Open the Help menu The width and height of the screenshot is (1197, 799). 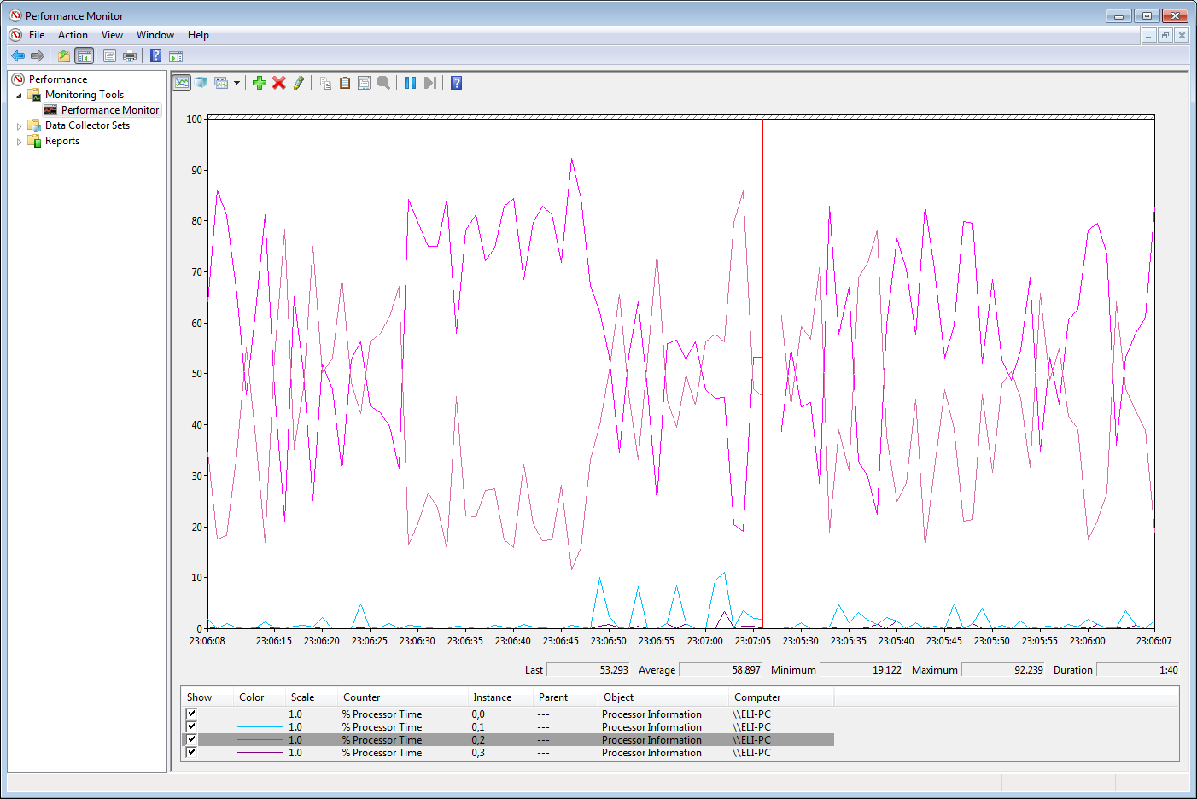(x=198, y=35)
